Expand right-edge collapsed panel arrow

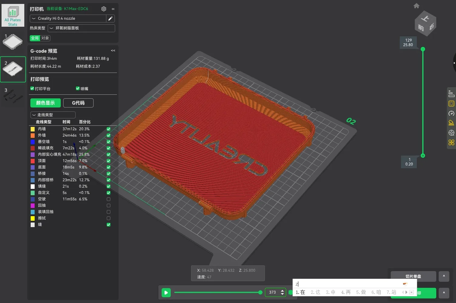(454, 63)
